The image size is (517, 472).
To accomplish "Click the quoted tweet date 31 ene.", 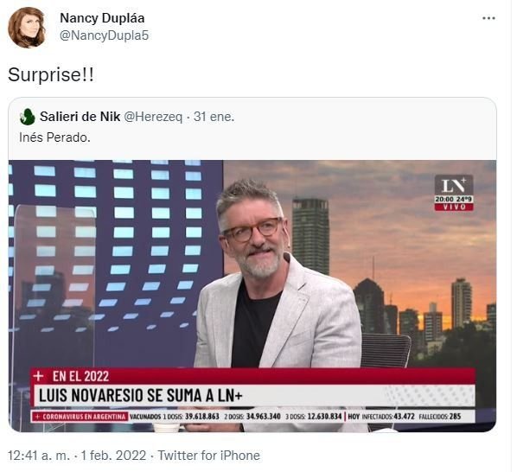I will tap(214, 117).
